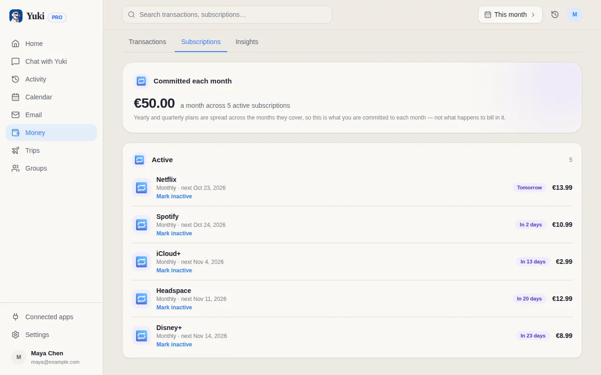This screenshot has height=375, width=601.
Task: Mark Spotify inactive
Action: (x=174, y=233)
